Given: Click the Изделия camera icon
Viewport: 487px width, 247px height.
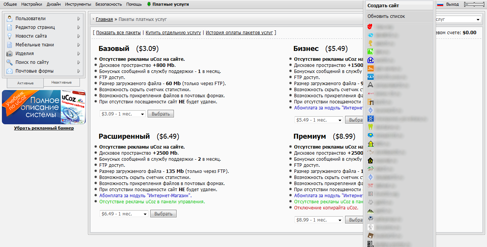Looking at the screenshot, I should [x=9, y=54].
